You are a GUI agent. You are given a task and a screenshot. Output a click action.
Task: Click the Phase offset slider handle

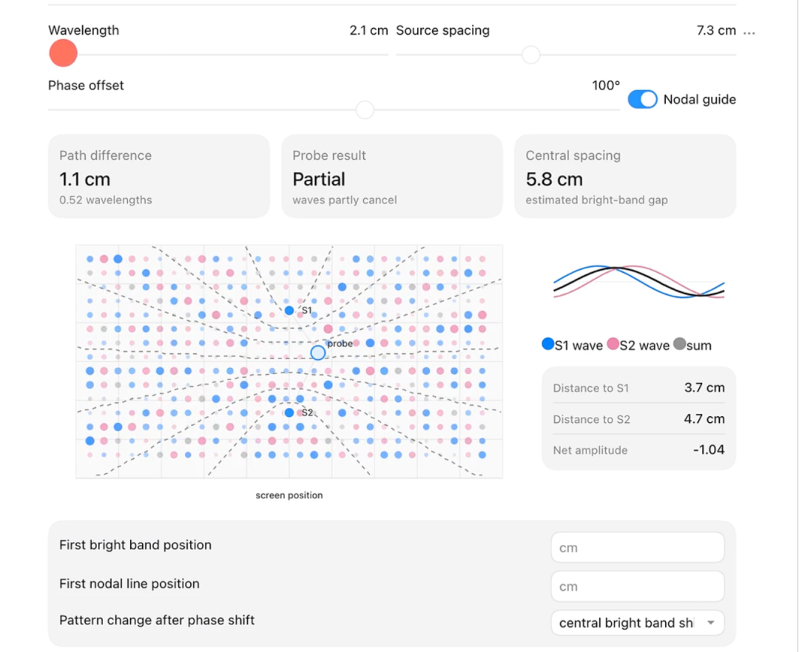click(x=365, y=109)
